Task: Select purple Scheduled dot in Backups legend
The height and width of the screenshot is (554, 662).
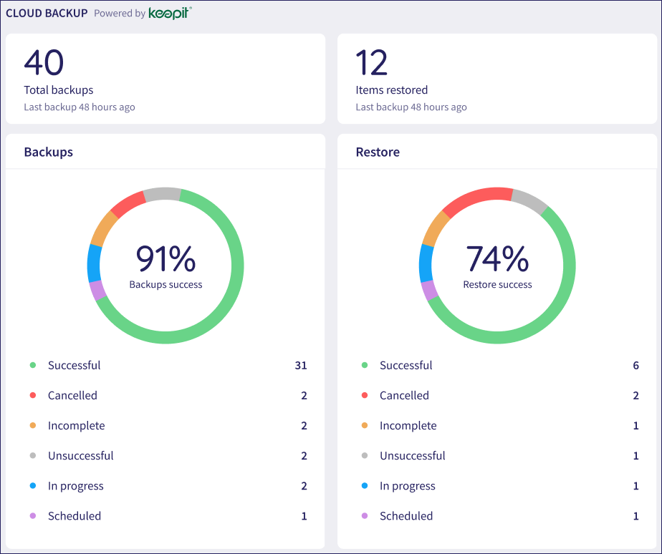Action: [x=33, y=515]
